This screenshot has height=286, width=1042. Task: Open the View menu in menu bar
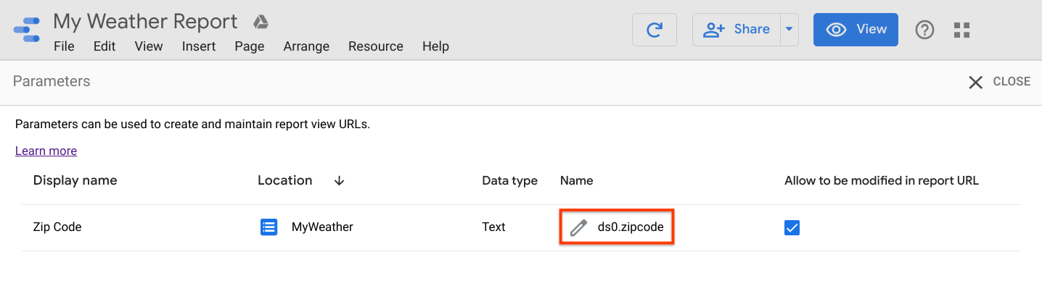click(x=149, y=46)
